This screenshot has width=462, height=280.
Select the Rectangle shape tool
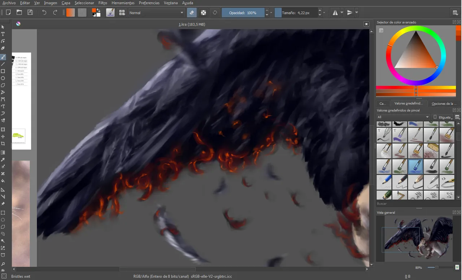3,71
